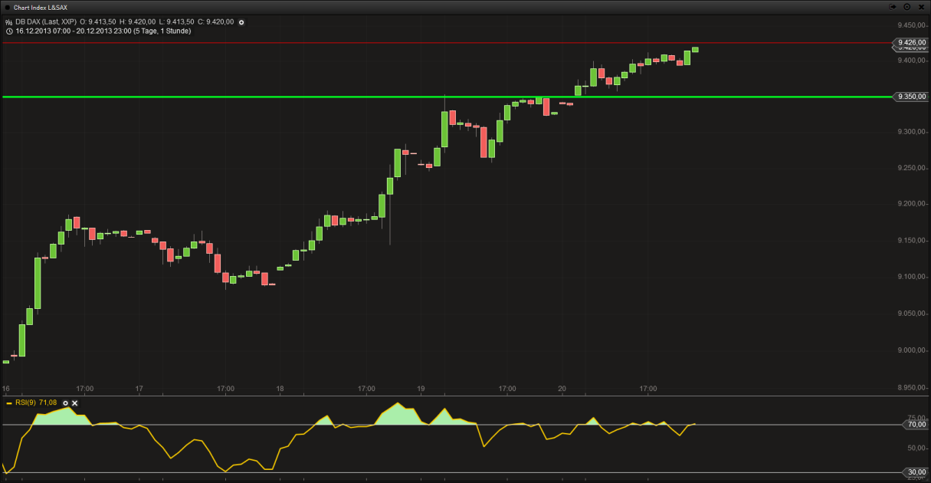Click the candlestick chart type icon
The image size is (931, 483).
8,22
